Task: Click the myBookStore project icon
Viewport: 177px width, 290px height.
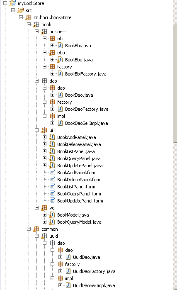Action: pos(12,3)
